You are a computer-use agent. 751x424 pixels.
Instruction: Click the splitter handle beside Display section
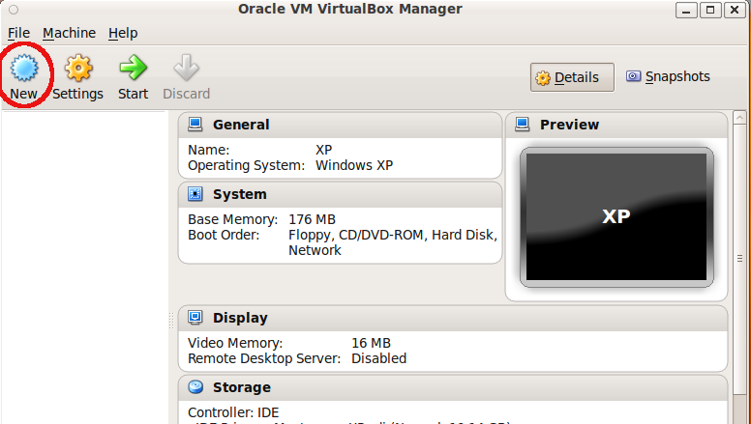pos(174,318)
